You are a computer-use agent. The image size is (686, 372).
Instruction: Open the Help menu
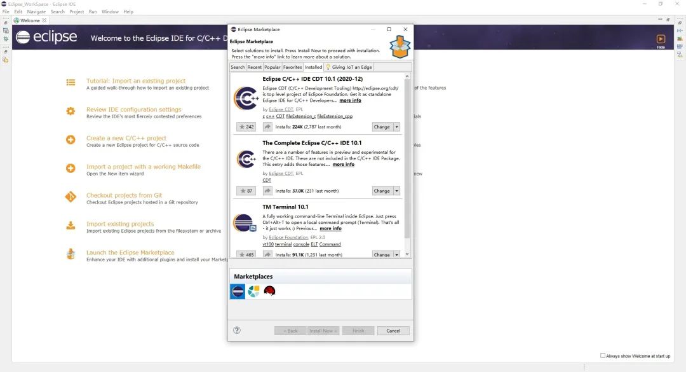[128, 12]
